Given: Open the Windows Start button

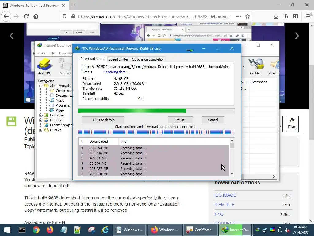Looking at the screenshot, I should point(7,230).
